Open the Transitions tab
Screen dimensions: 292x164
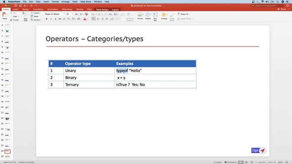[38, 9]
